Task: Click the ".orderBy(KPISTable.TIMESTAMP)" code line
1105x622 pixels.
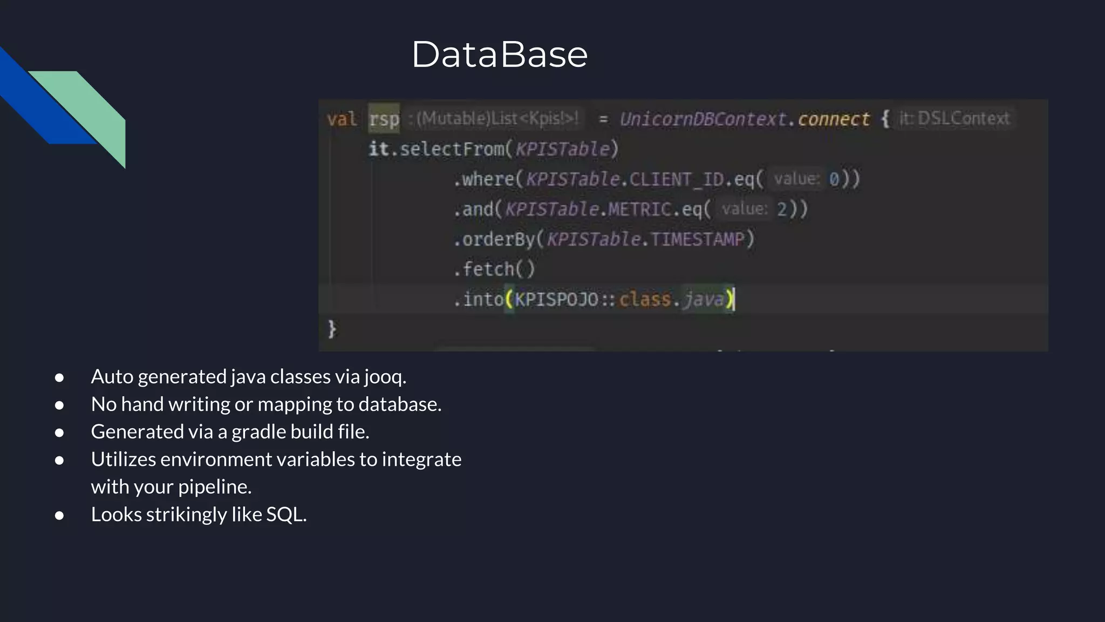Action: coord(604,239)
